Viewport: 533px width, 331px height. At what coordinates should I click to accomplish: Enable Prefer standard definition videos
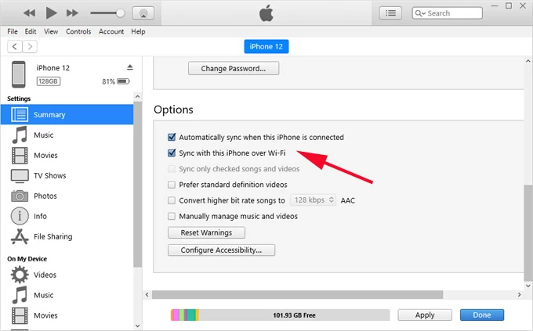[172, 185]
